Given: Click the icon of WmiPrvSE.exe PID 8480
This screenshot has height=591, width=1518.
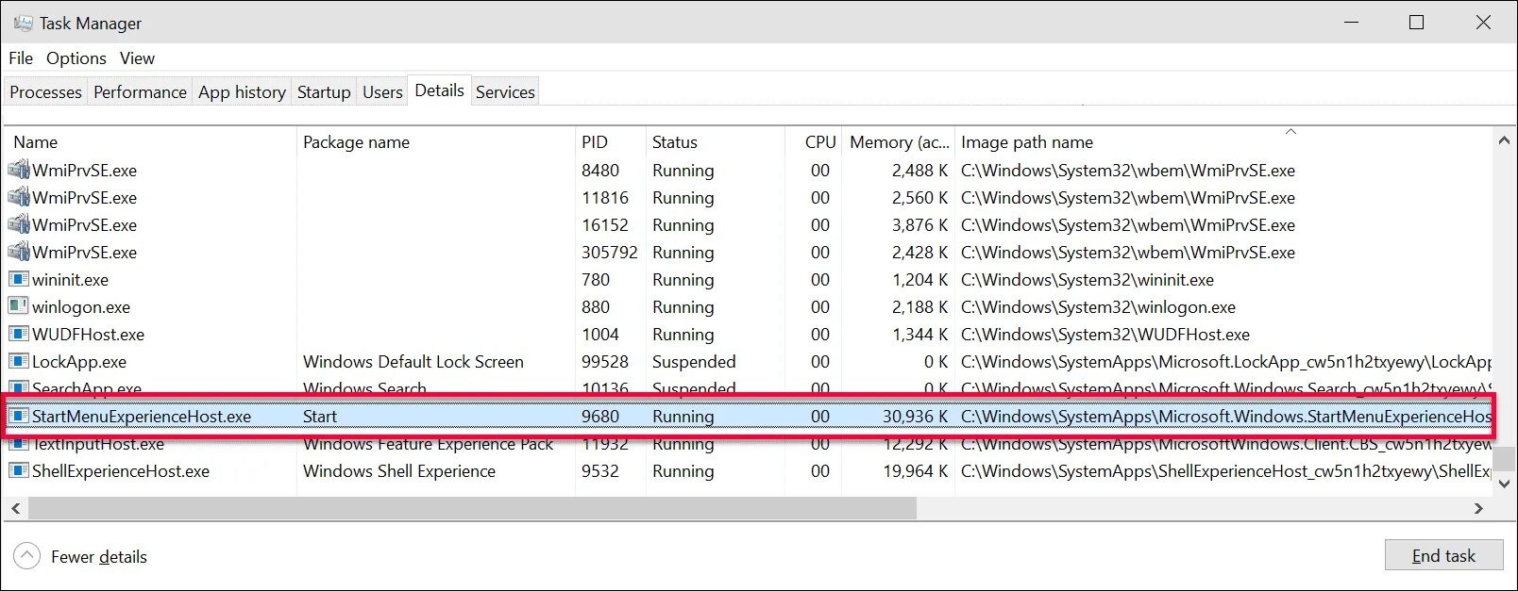Looking at the screenshot, I should point(18,170).
